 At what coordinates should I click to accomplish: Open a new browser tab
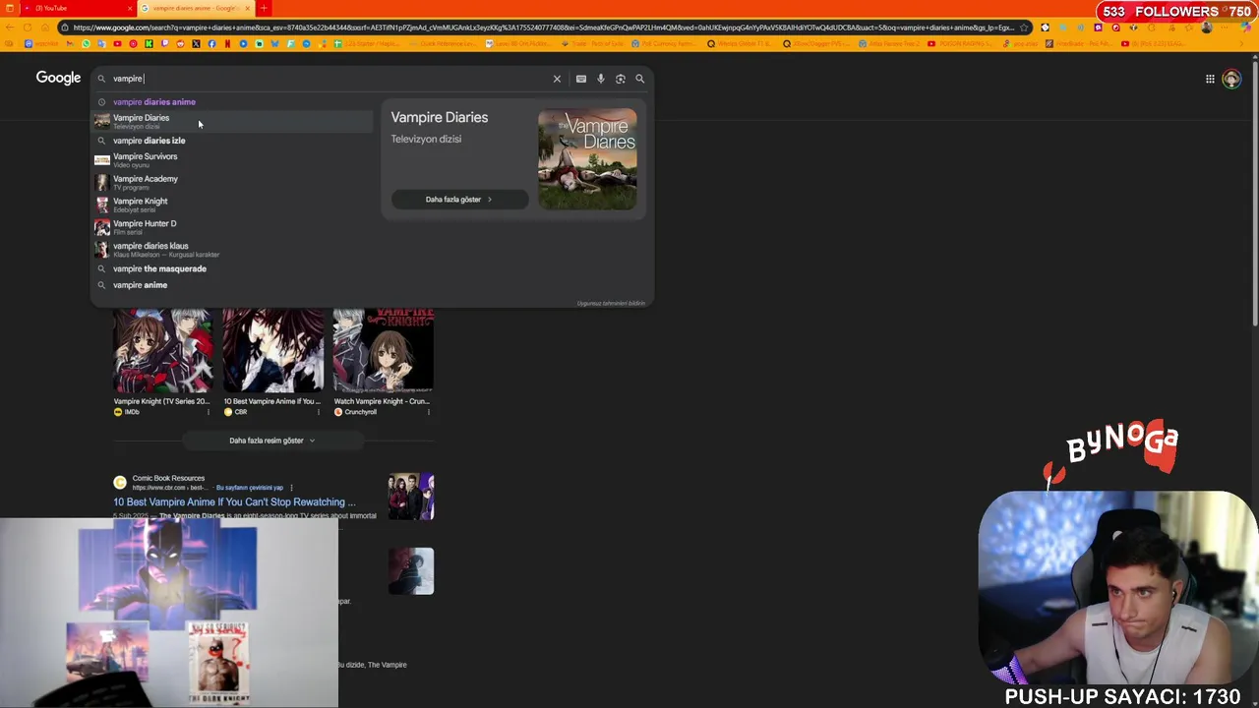click(264, 8)
